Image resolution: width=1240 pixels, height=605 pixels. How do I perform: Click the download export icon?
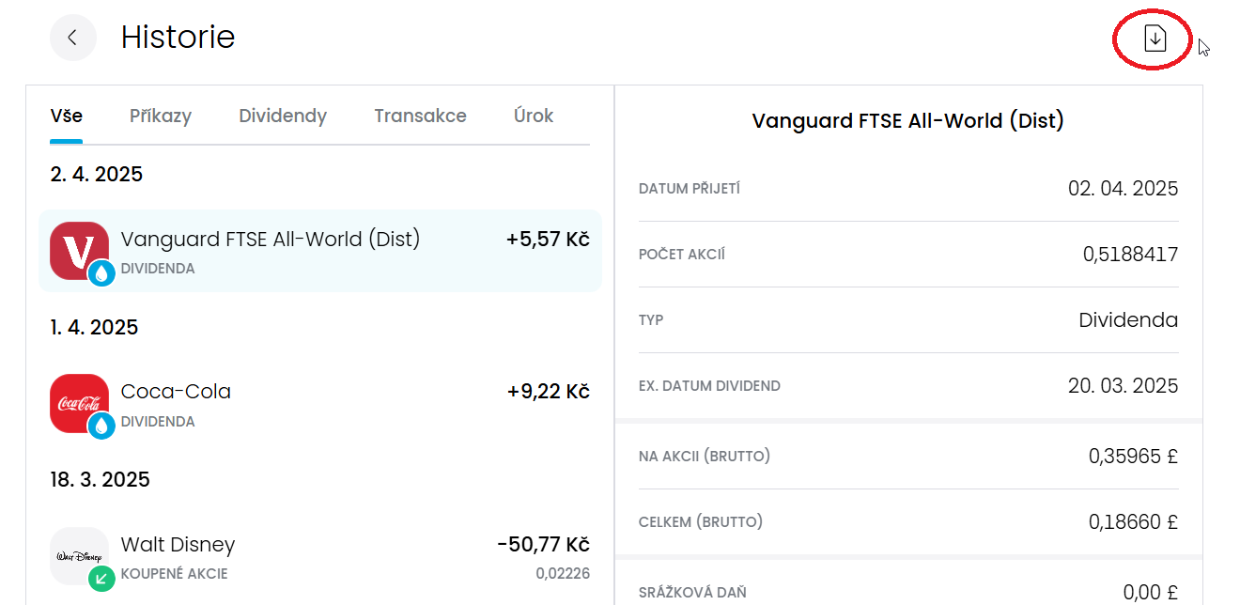(x=1155, y=39)
